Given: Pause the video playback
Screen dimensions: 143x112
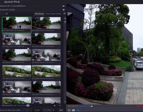Looking at the screenshot, I should coord(69,110).
